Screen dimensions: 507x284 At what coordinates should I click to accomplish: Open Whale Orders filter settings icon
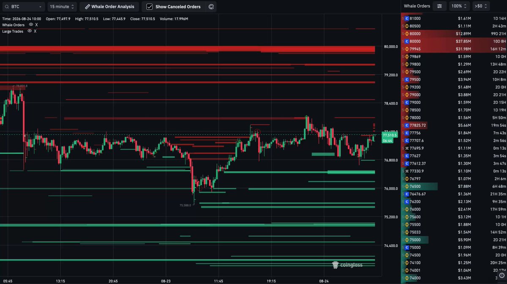[439, 6]
